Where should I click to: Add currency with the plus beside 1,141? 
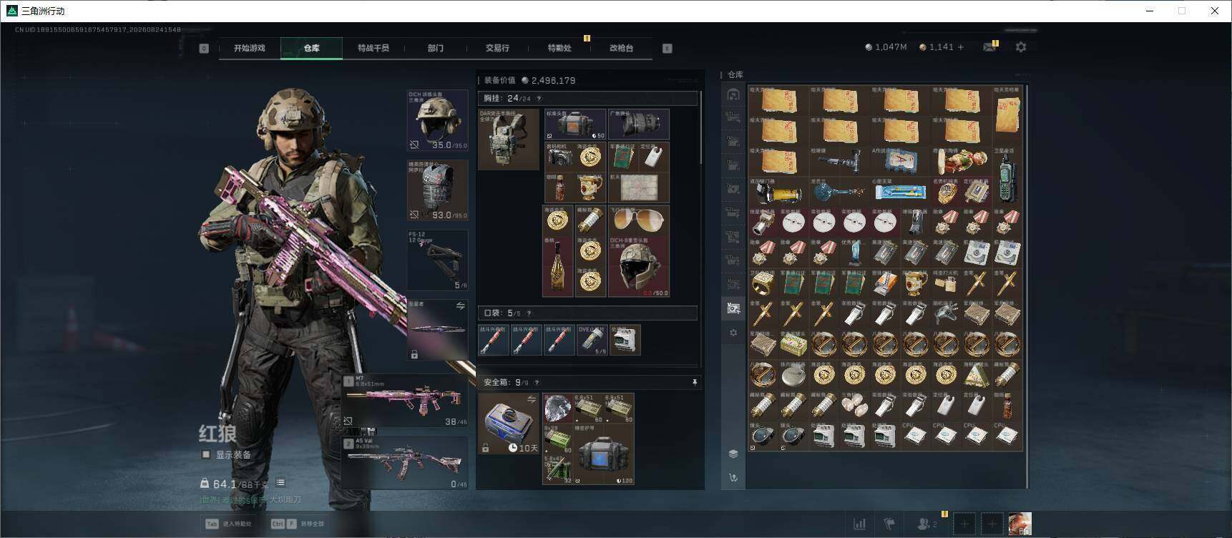coord(961,47)
